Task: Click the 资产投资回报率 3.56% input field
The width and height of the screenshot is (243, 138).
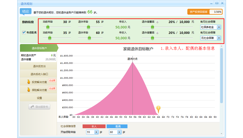Action: tap(216, 12)
